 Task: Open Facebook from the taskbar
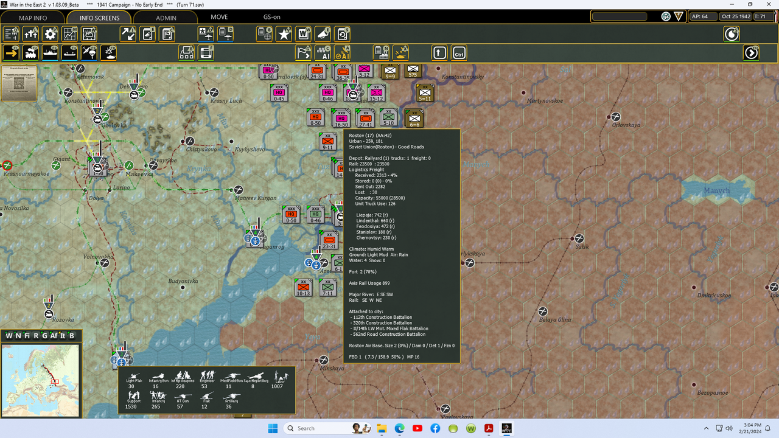(x=435, y=428)
